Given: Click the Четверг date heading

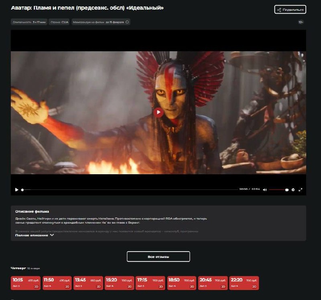Looking at the screenshot, I should coord(18,268).
